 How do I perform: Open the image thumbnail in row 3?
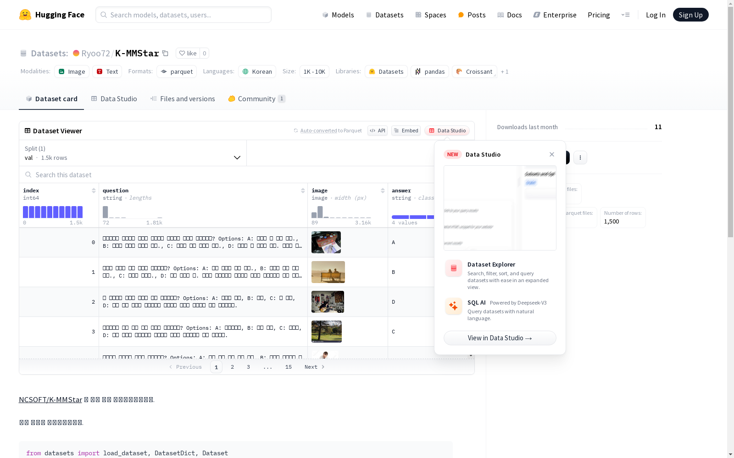[327, 332]
